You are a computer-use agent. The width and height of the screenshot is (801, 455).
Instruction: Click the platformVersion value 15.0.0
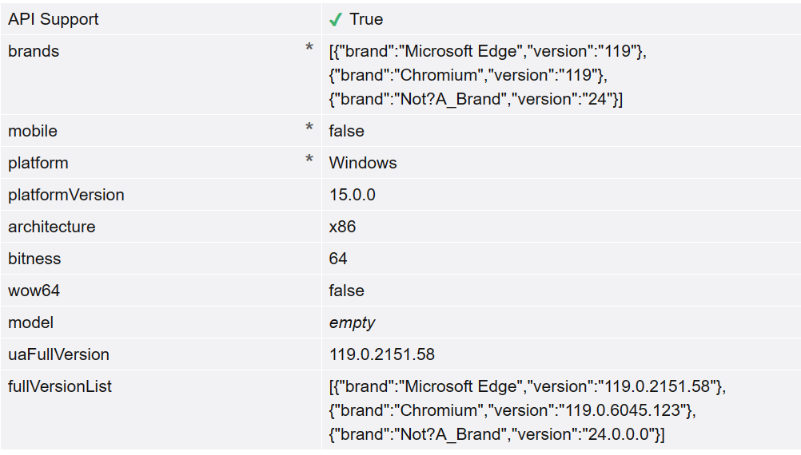click(353, 195)
